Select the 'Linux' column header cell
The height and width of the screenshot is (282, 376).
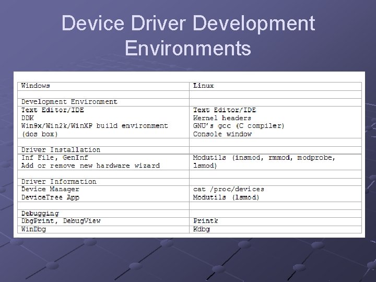[276, 86]
